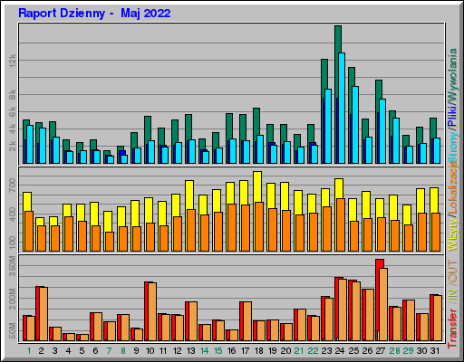
Task: Click the 'Lokalizacje' legend label
Action: click(x=452, y=188)
